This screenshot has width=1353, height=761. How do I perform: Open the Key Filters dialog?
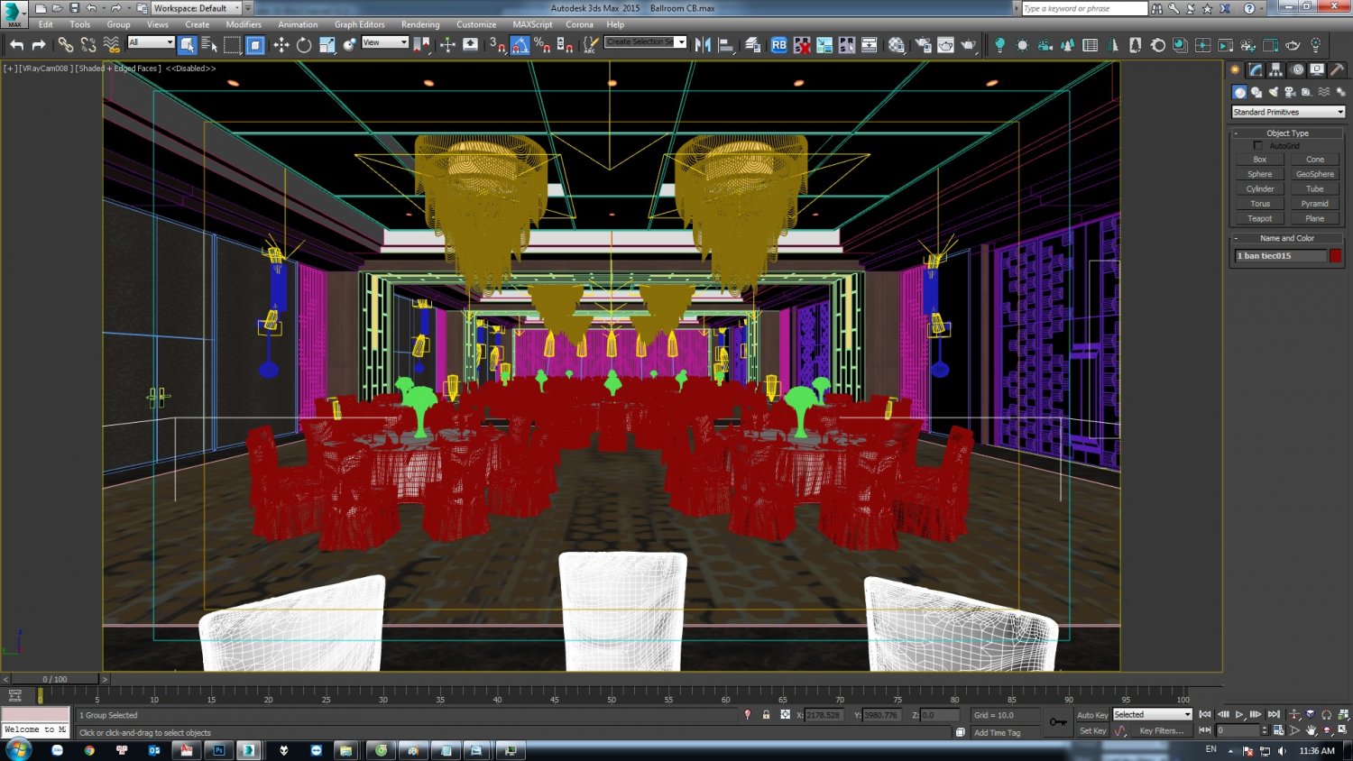click(1164, 730)
